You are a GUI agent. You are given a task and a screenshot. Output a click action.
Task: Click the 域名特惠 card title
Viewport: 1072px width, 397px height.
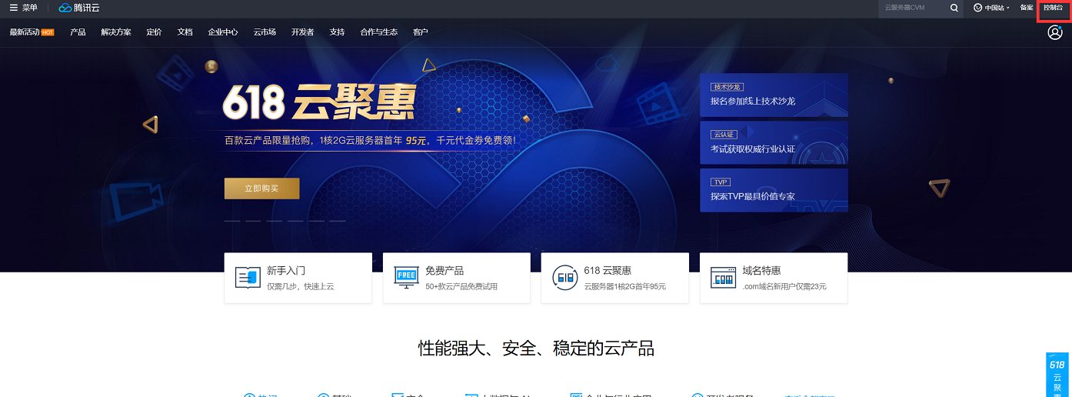tap(761, 271)
